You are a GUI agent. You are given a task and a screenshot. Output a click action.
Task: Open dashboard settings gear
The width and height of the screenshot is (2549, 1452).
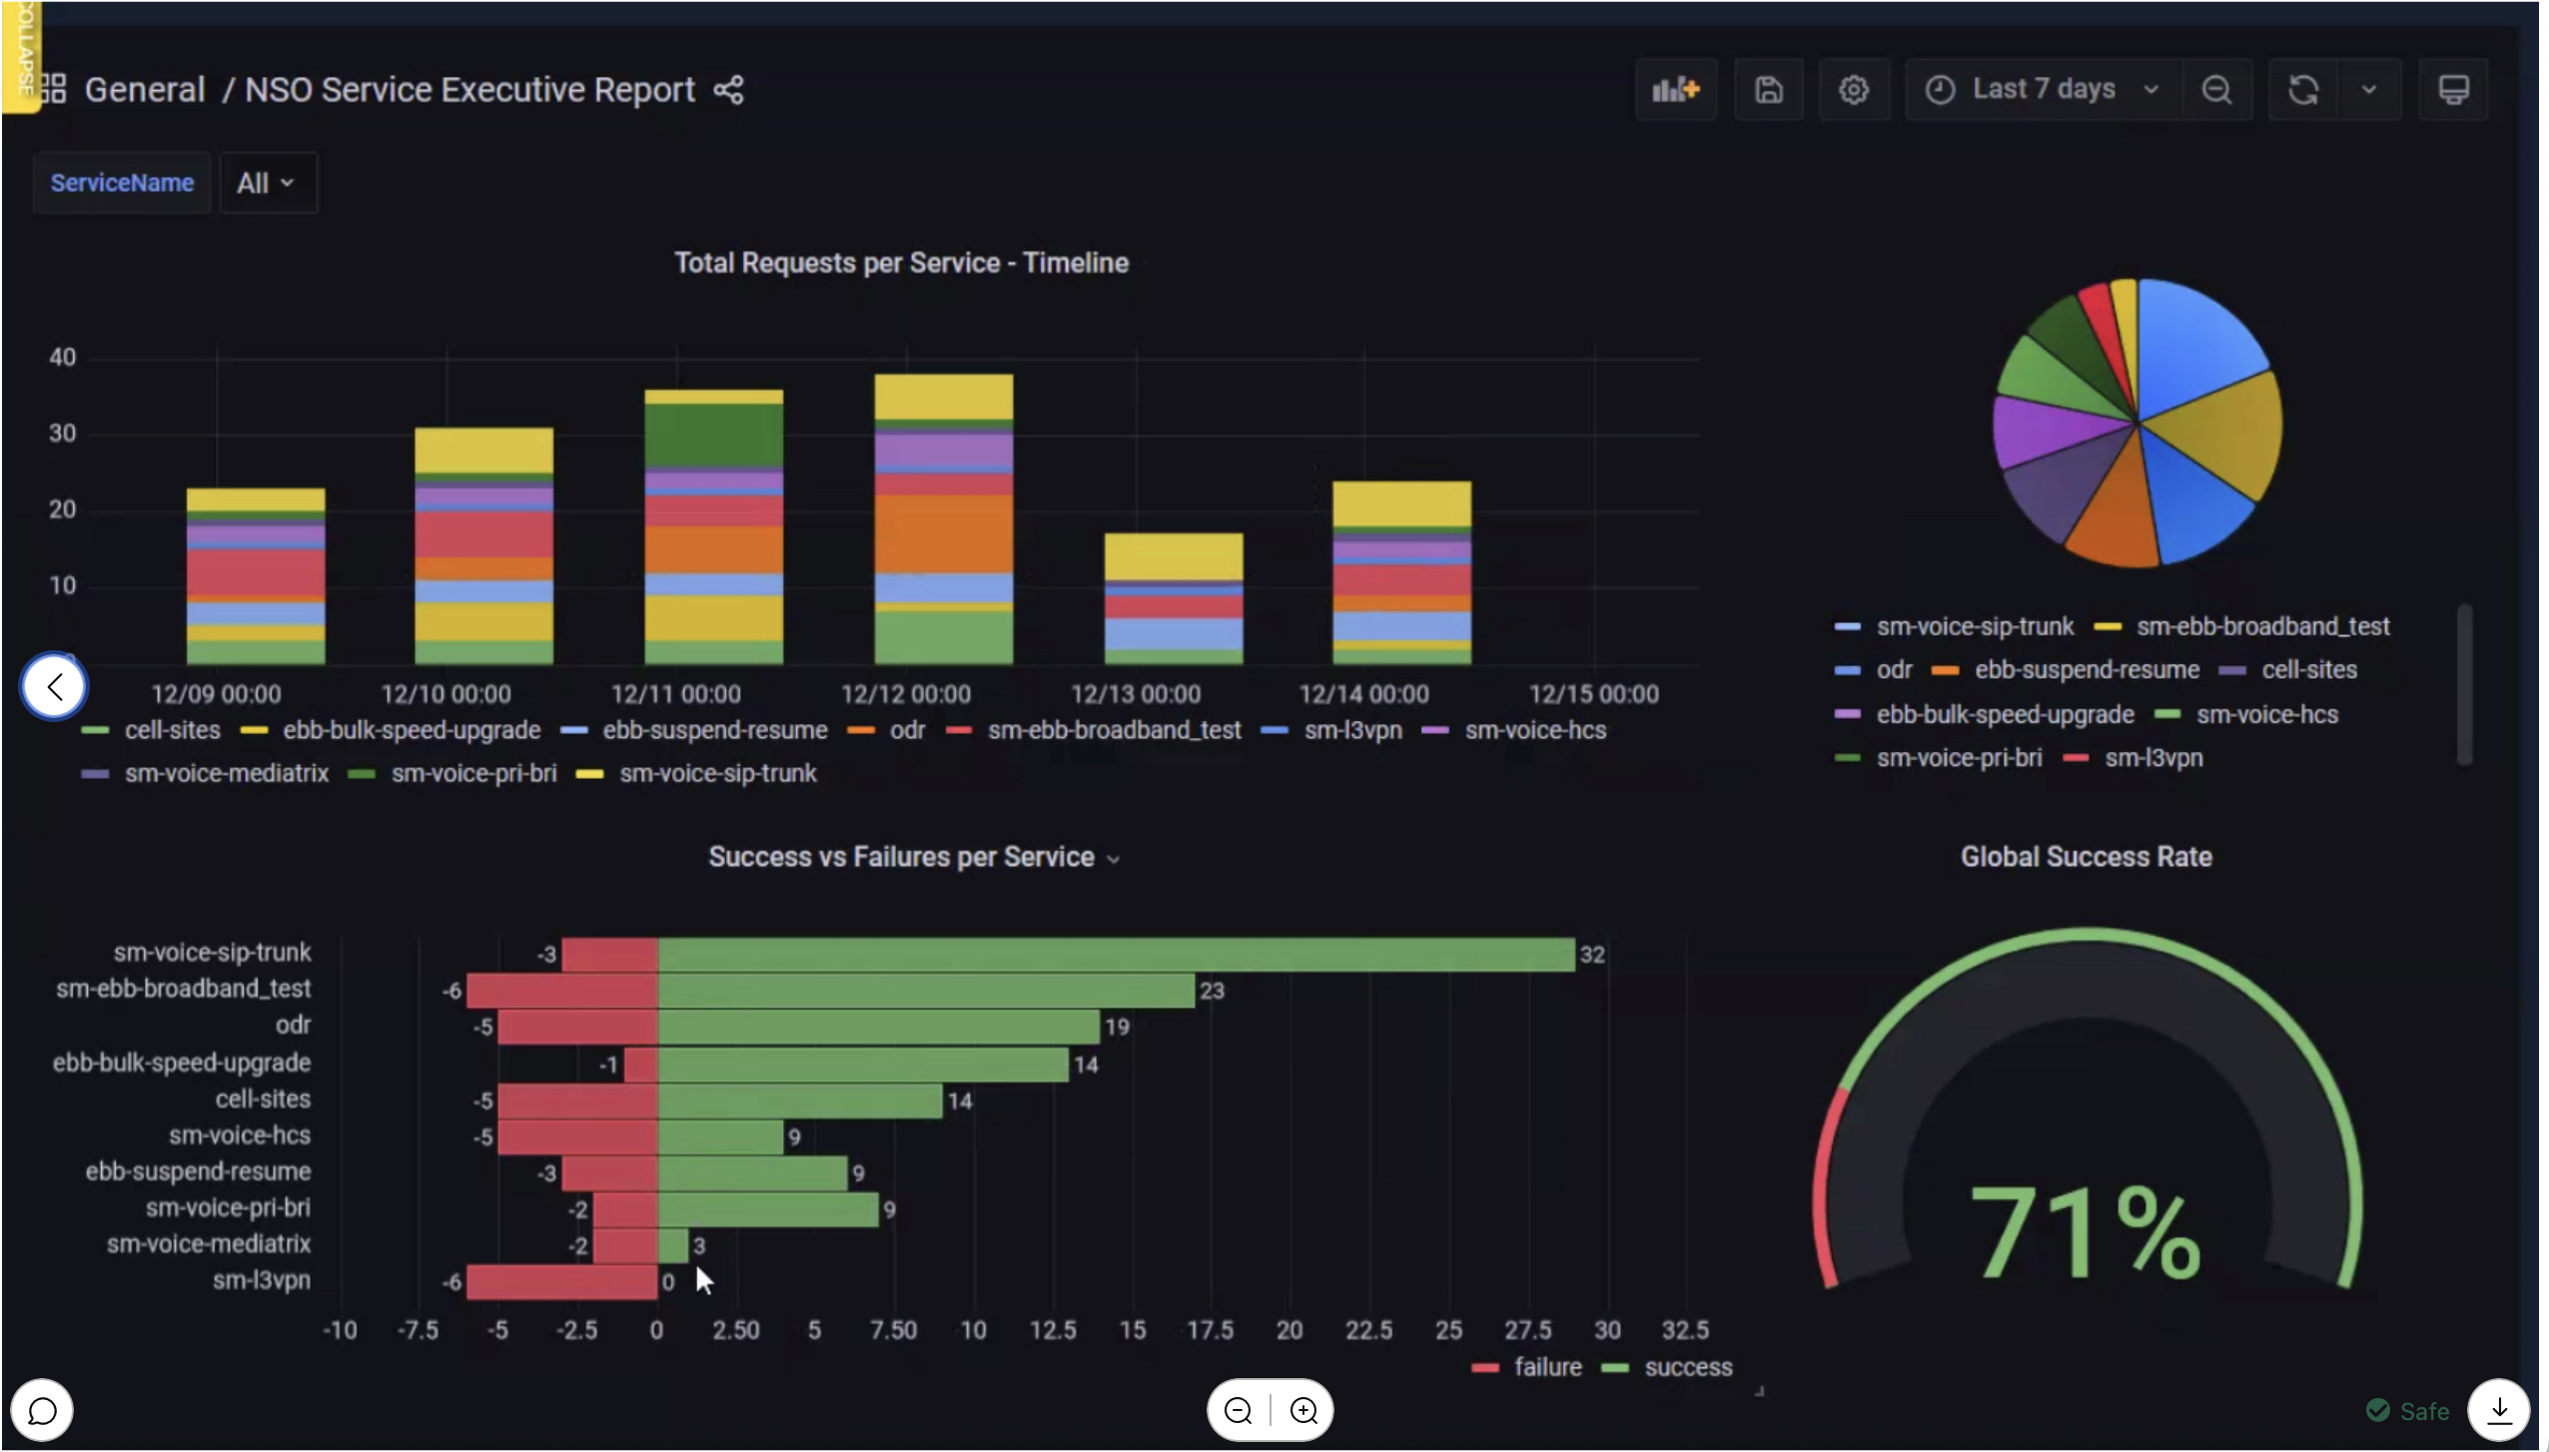[1853, 90]
